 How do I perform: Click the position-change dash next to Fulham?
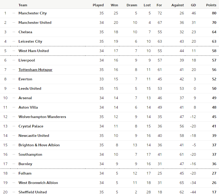point(14,173)
